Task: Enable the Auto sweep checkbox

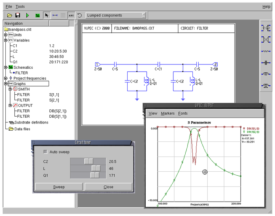Action: (45, 152)
